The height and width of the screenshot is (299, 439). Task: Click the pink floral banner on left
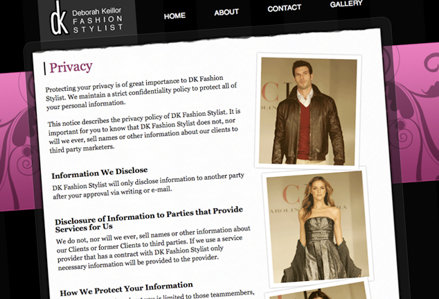(x=17, y=142)
